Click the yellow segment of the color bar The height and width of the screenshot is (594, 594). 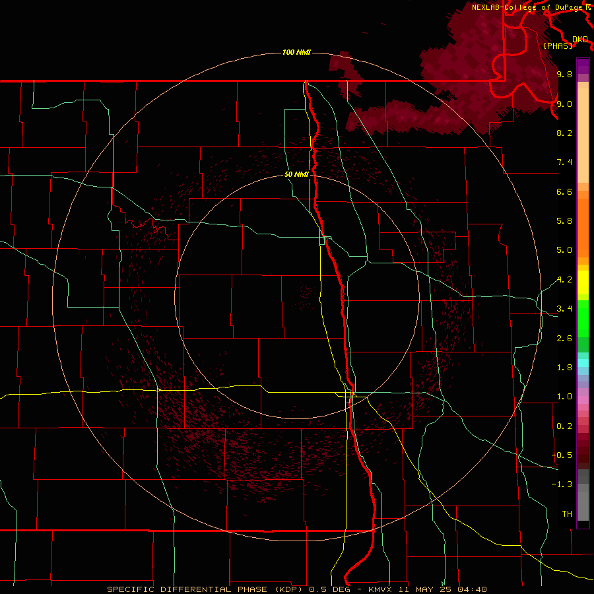(x=583, y=282)
